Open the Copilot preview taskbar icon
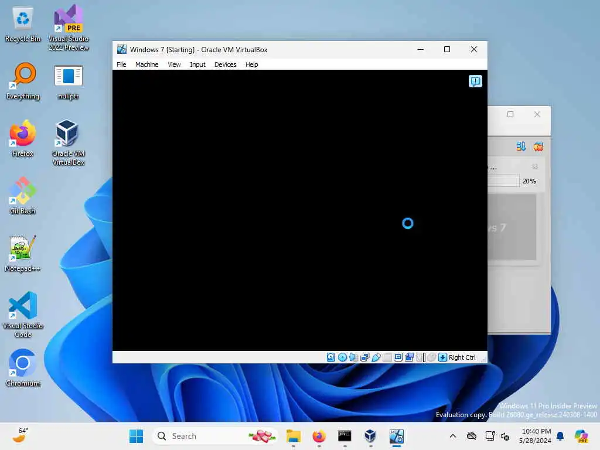Screen dimensions: 600x450 tap(581, 436)
